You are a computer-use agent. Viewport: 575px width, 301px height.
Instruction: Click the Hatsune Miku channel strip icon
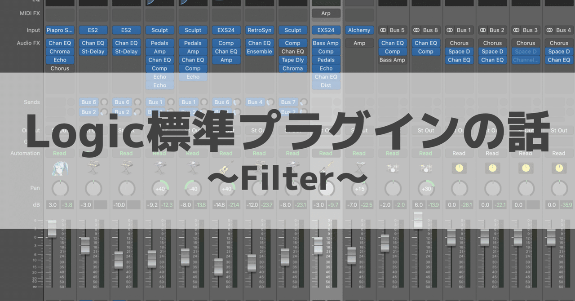tap(60, 169)
